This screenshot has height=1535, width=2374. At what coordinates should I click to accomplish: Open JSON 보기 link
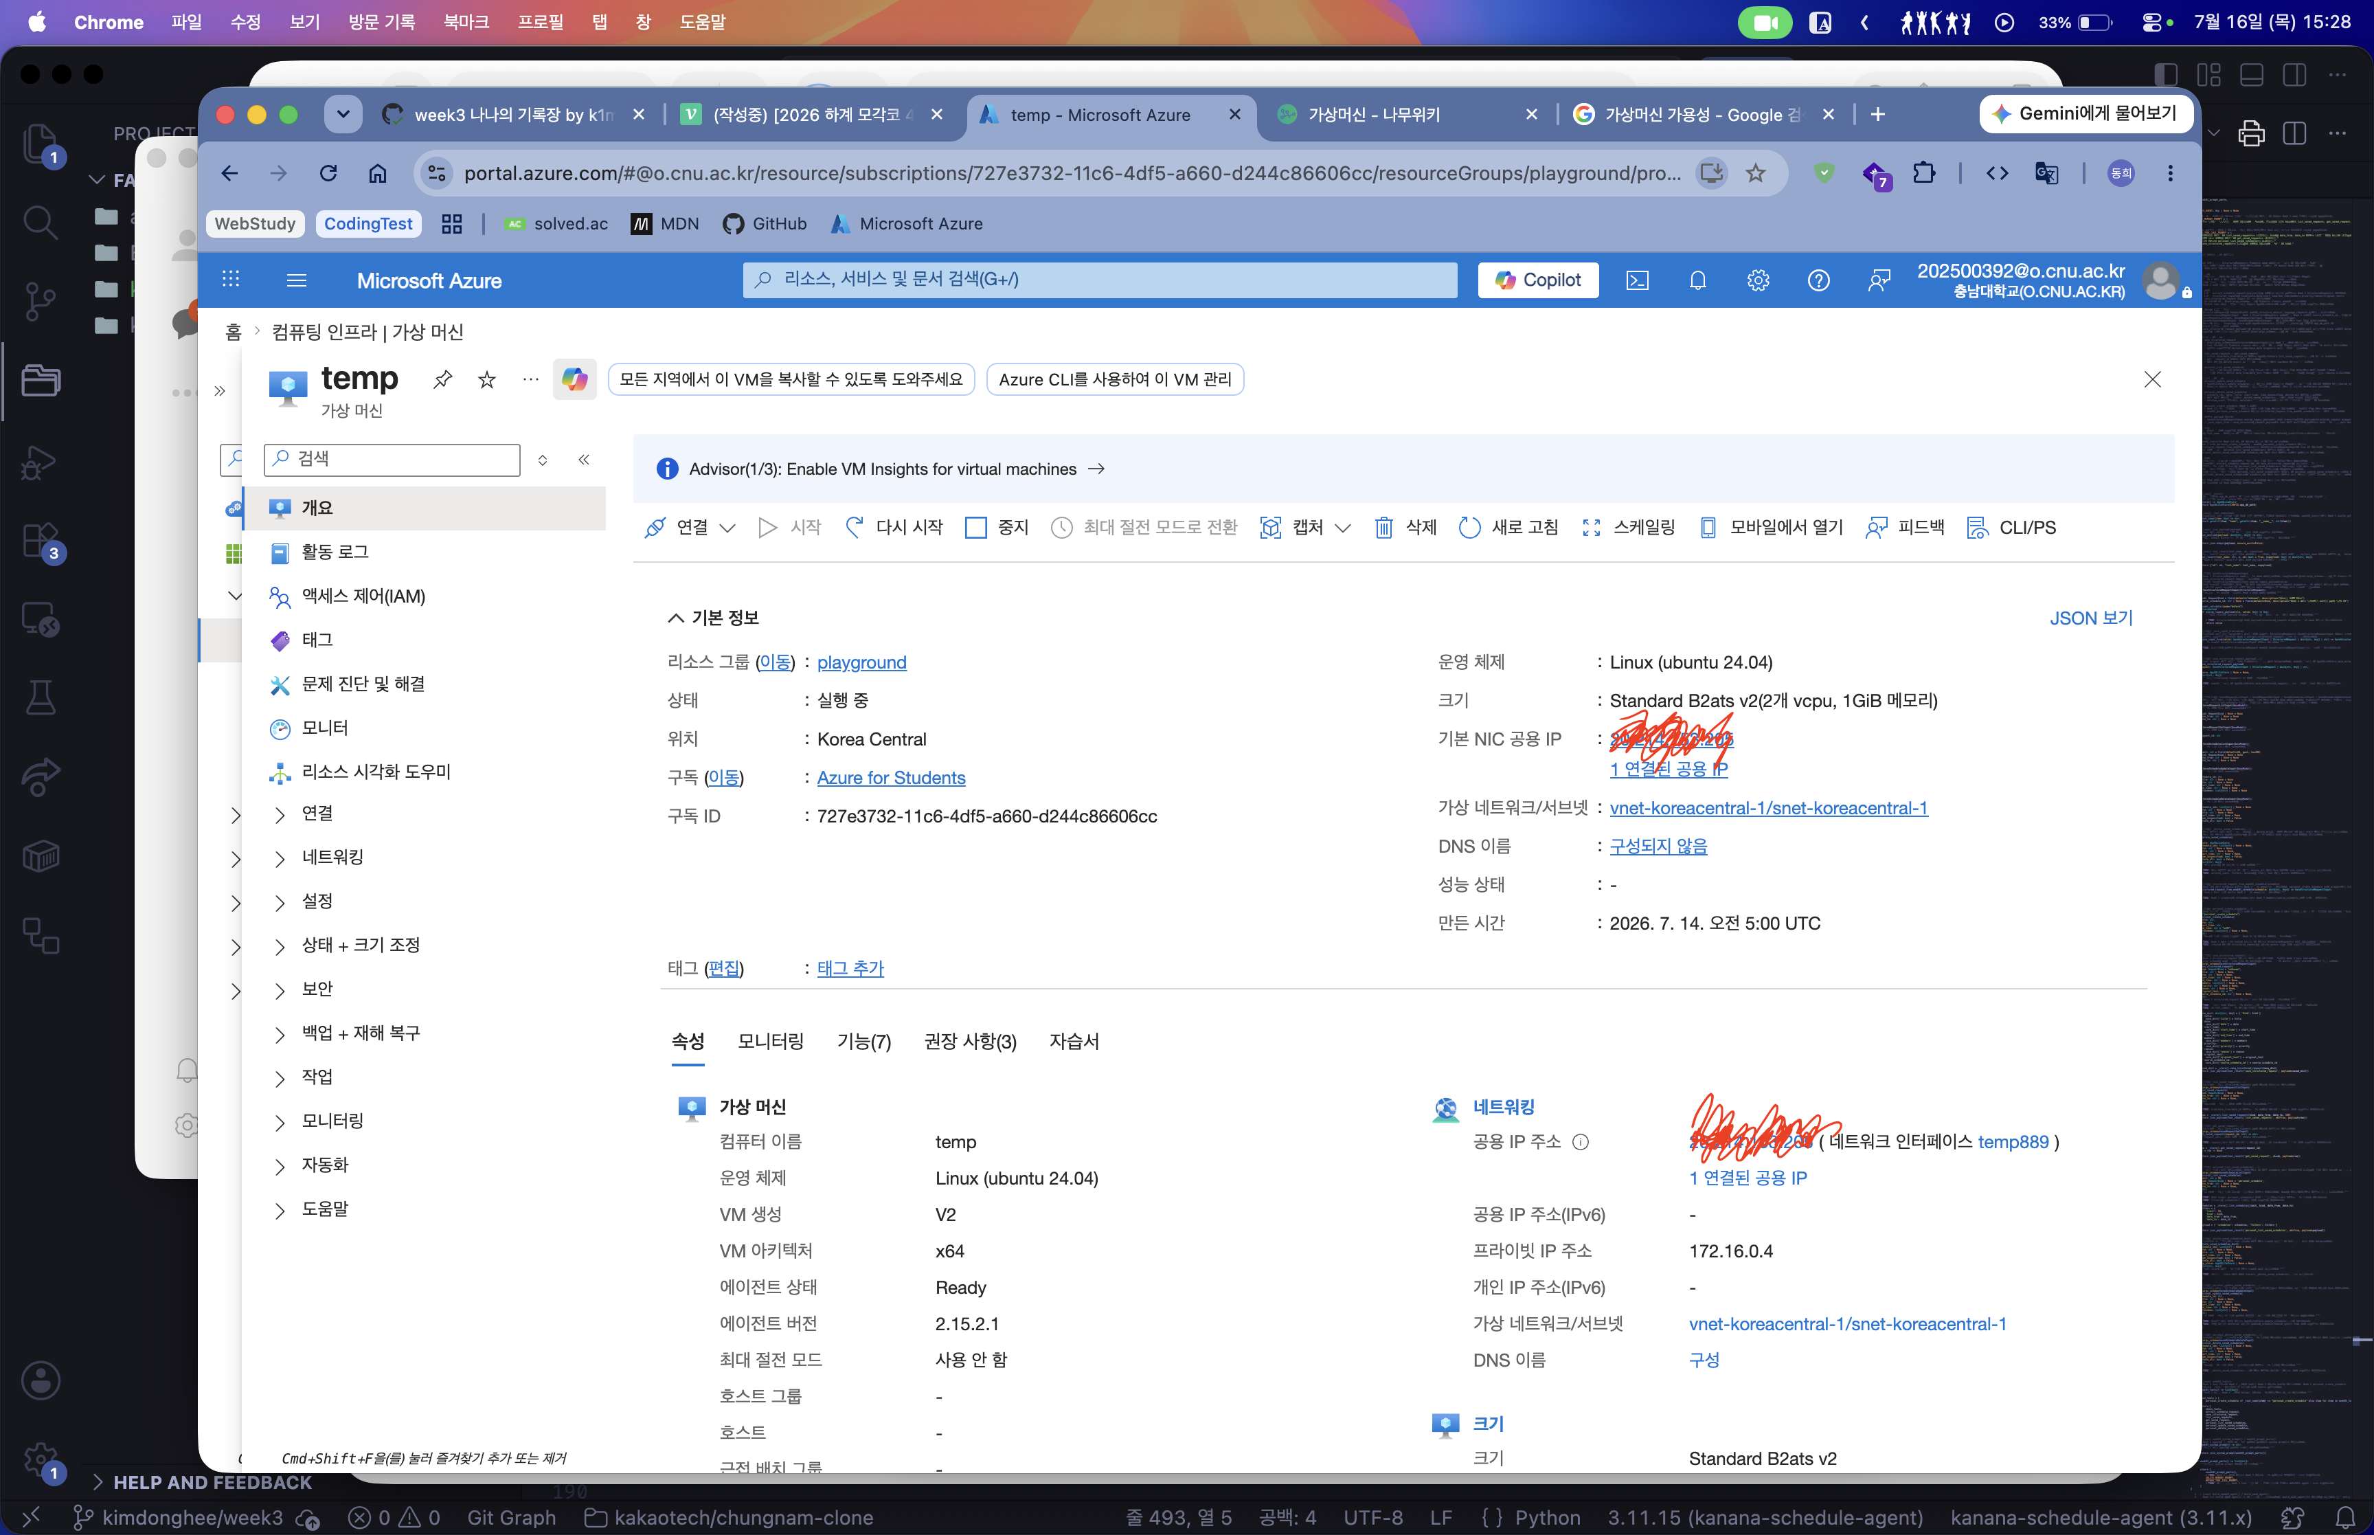(x=2091, y=618)
